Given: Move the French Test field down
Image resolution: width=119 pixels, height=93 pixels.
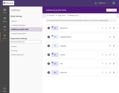Looking at the screenshot, I should tap(106, 72).
